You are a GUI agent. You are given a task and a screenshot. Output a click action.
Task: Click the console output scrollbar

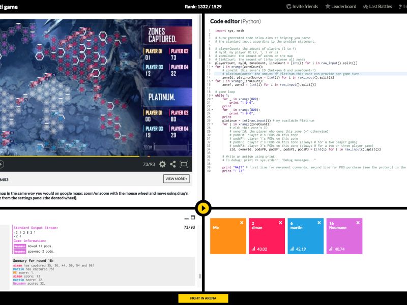[200, 276]
